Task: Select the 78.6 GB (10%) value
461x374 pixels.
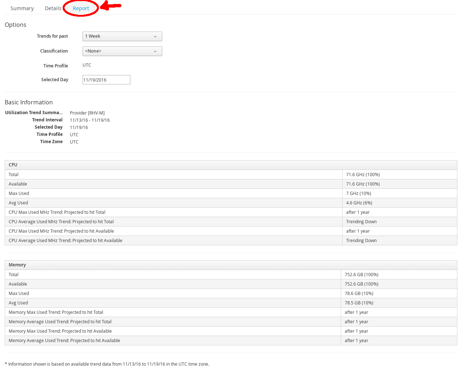Action: pos(359,294)
